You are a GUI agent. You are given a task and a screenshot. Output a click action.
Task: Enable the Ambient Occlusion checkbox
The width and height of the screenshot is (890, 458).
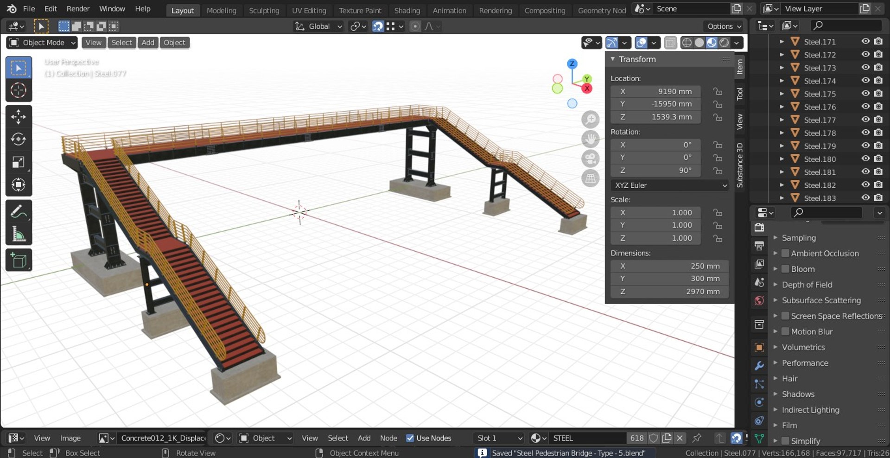coord(785,254)
